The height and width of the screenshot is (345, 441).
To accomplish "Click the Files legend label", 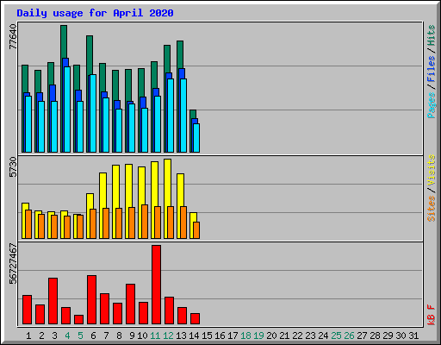I will tap(431, 69).
